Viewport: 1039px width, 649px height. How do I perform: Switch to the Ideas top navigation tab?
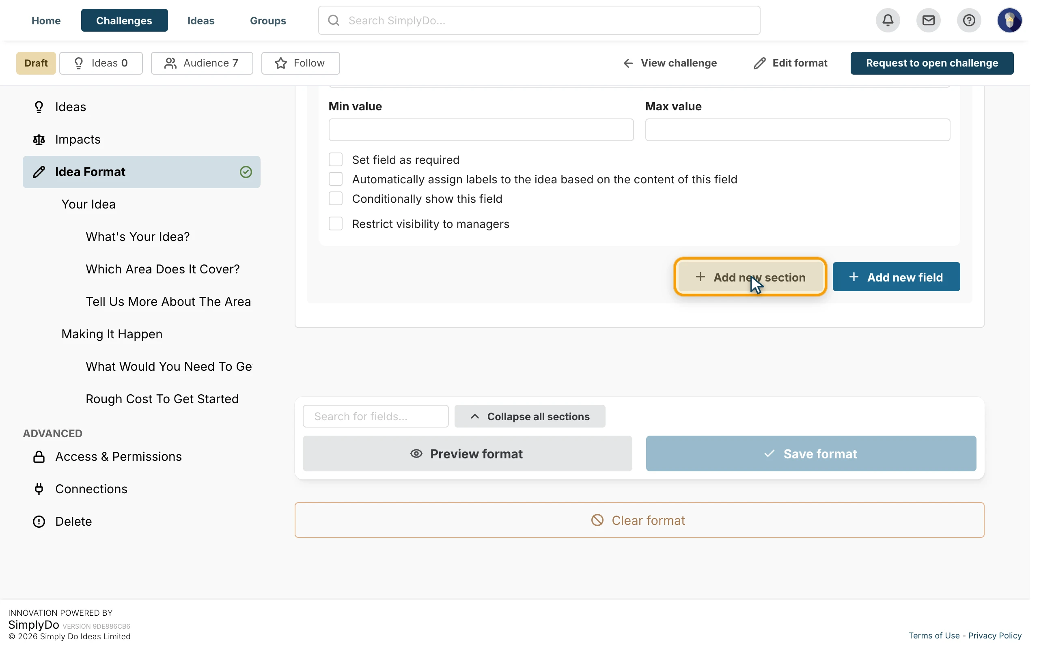pyautogui.click(x=201, y=20)
